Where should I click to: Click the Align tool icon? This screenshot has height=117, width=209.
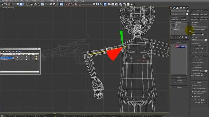[101, 4]
